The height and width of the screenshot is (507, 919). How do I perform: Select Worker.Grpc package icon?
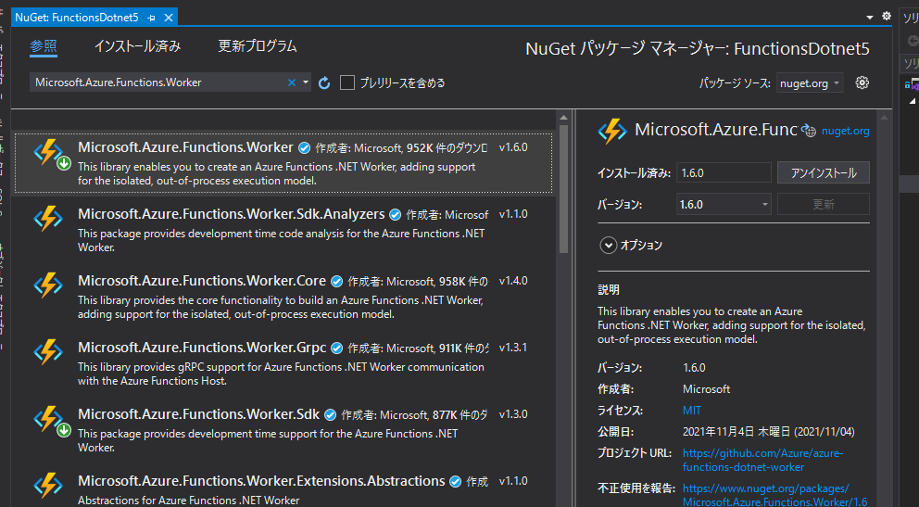pos(48,352)
